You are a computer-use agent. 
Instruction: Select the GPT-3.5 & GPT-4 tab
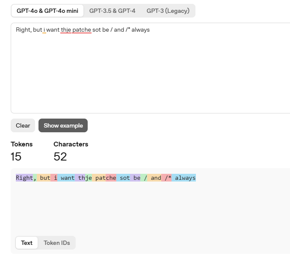(112, 11)
